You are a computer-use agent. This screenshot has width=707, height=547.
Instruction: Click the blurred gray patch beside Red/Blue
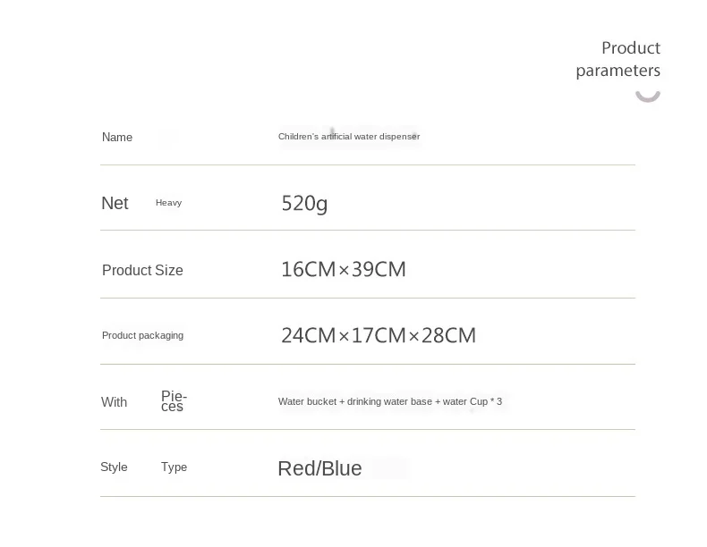[389, 467]
